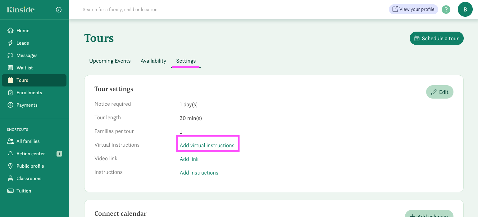
Task: Switch to the Upcoming Events tab
Action: pyautogui.click(x=110, y=61)
